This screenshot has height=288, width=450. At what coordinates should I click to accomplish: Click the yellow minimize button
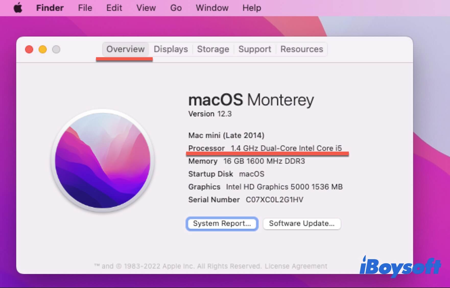click(x=43, y=50)
